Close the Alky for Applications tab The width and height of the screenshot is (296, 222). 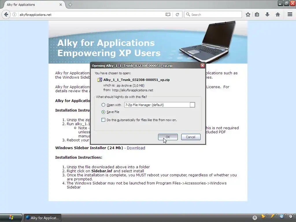coord(61,5)
